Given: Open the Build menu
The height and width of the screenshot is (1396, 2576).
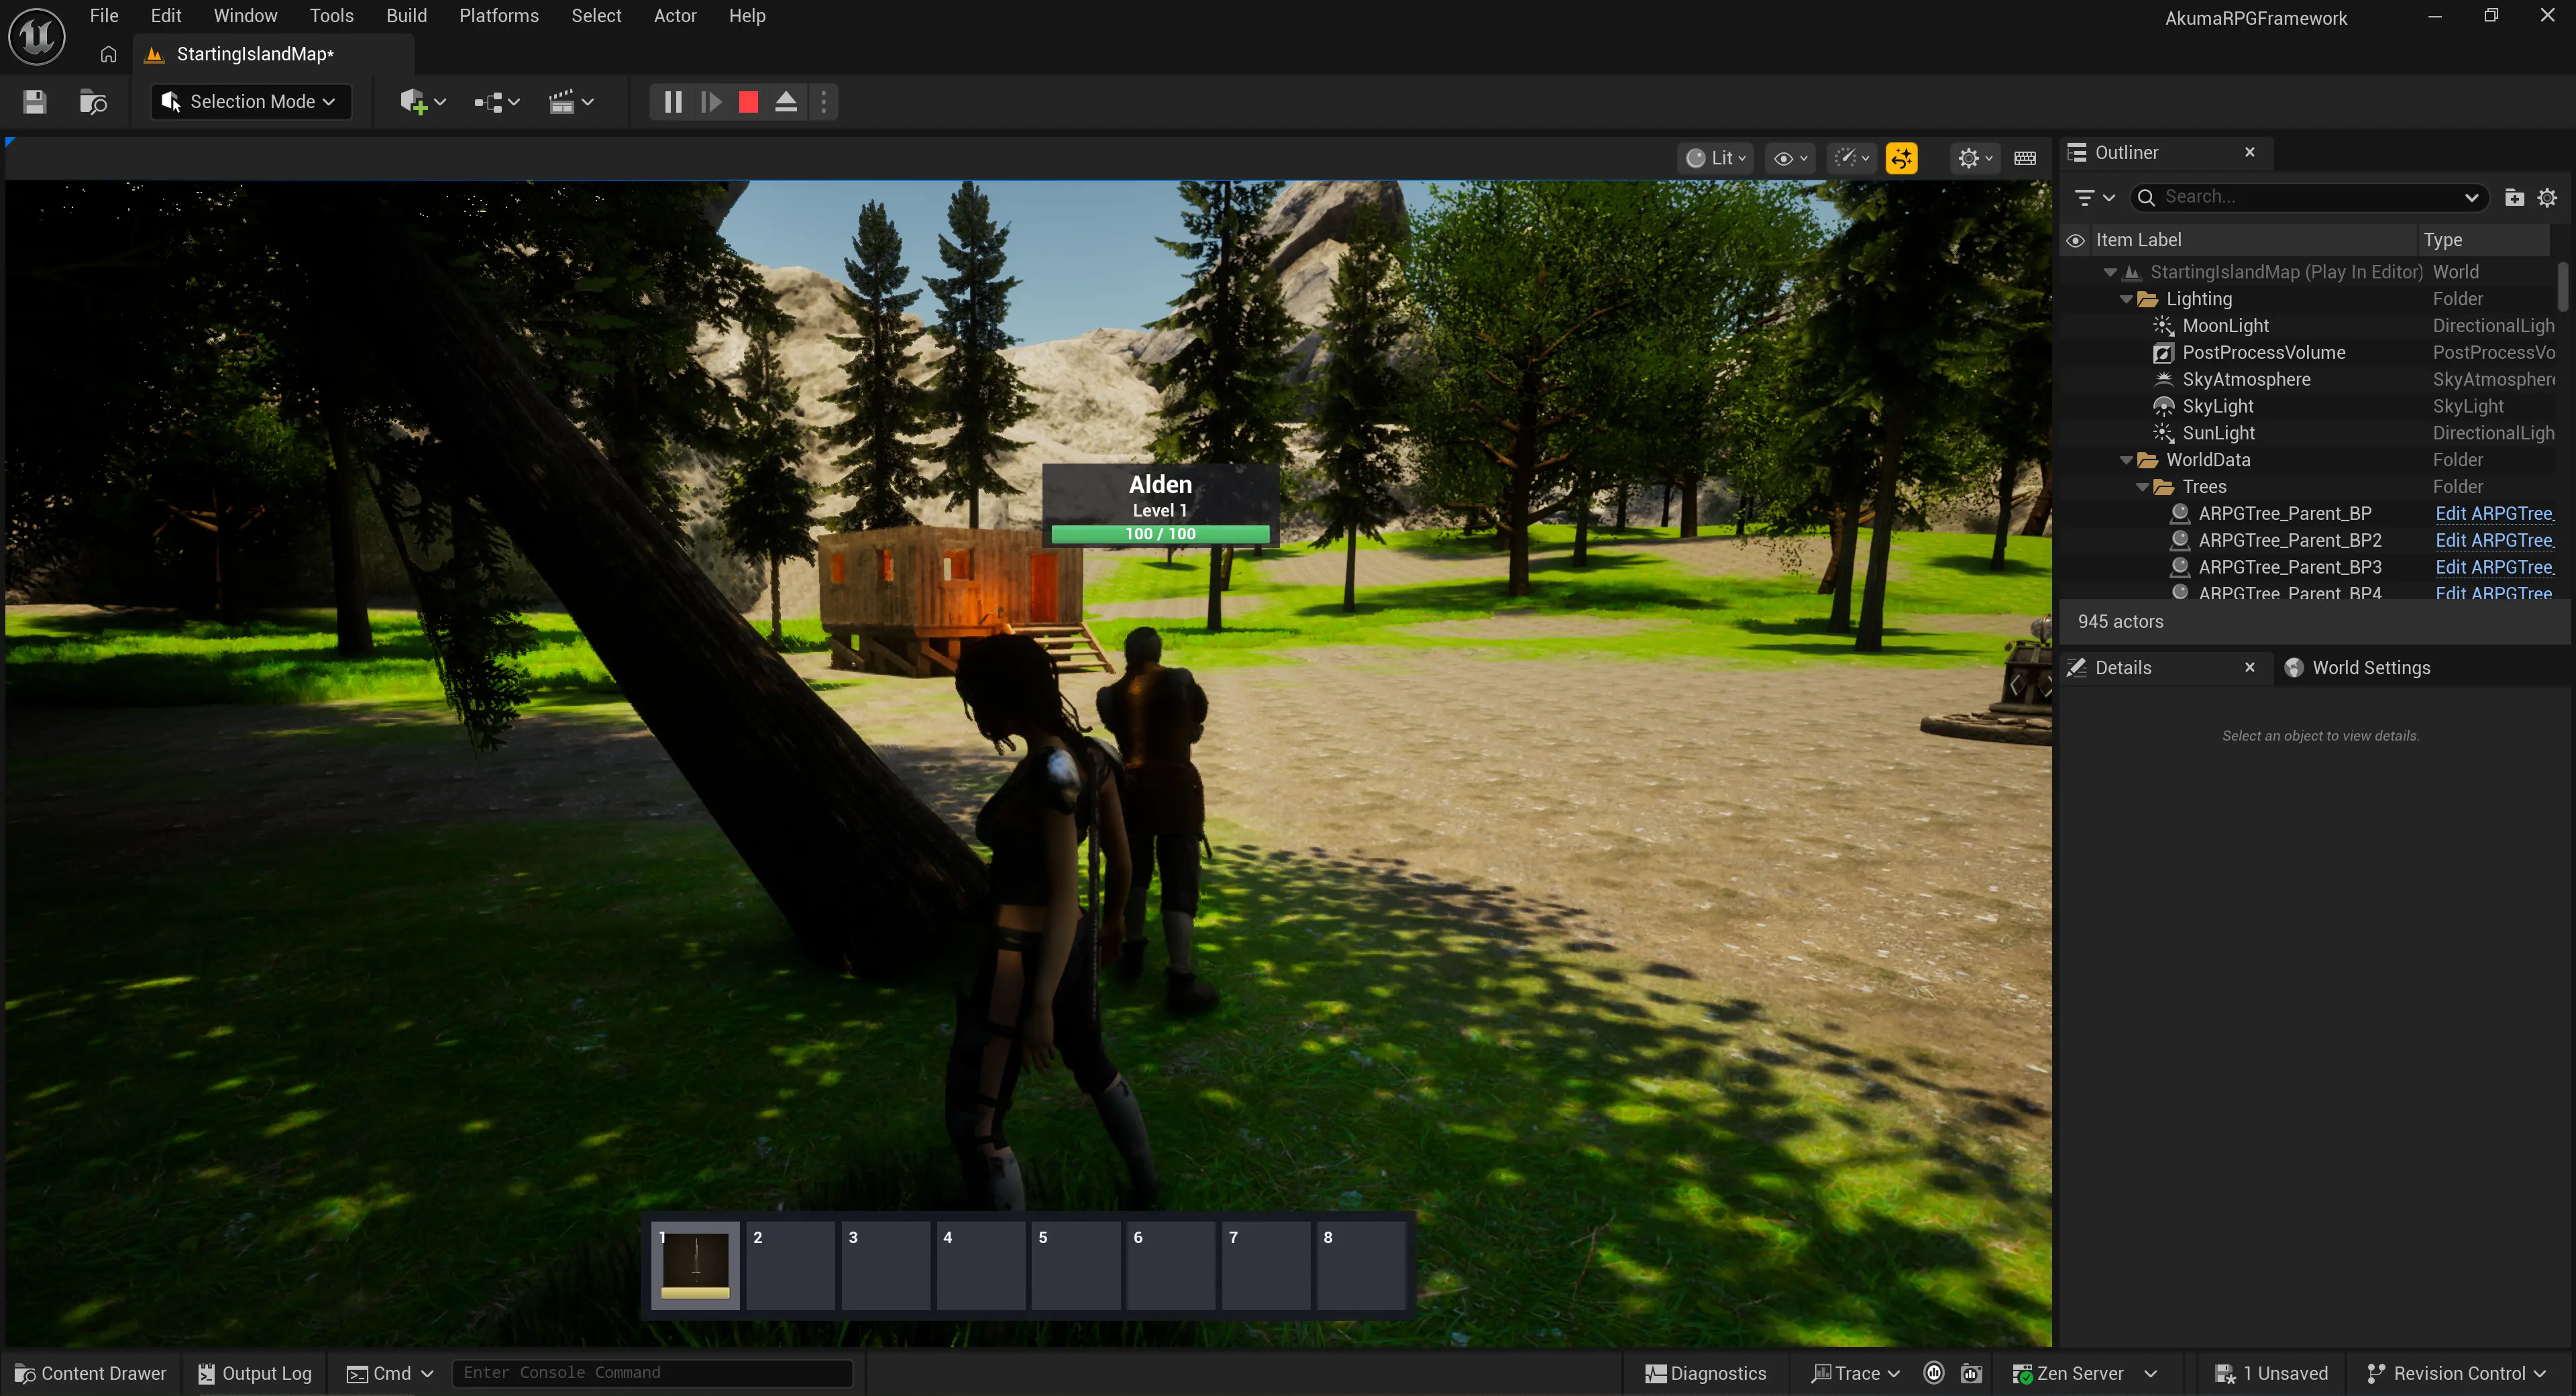Looking at the screenshot, I should 406,16.
